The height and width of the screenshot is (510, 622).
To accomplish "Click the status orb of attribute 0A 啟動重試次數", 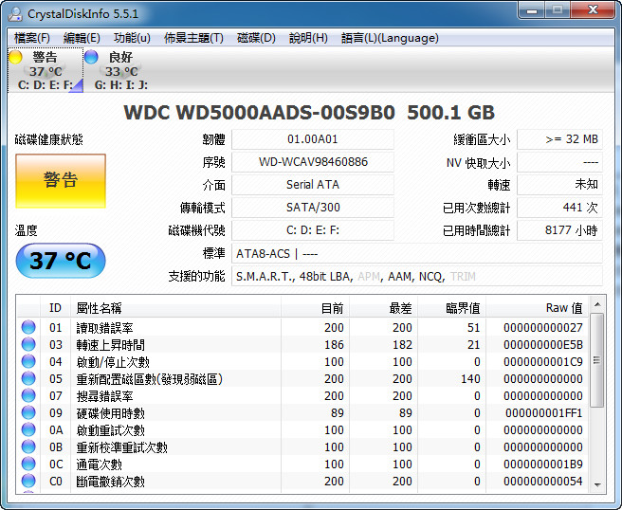I will click(28, 429).
